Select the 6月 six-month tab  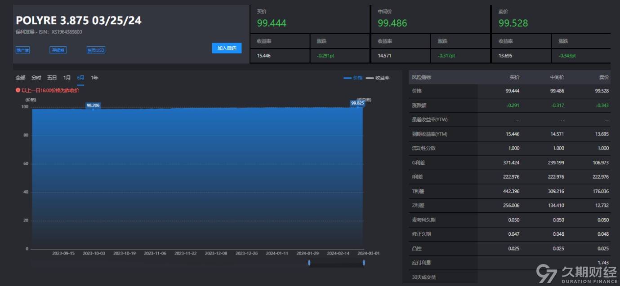tap(80, 78)
